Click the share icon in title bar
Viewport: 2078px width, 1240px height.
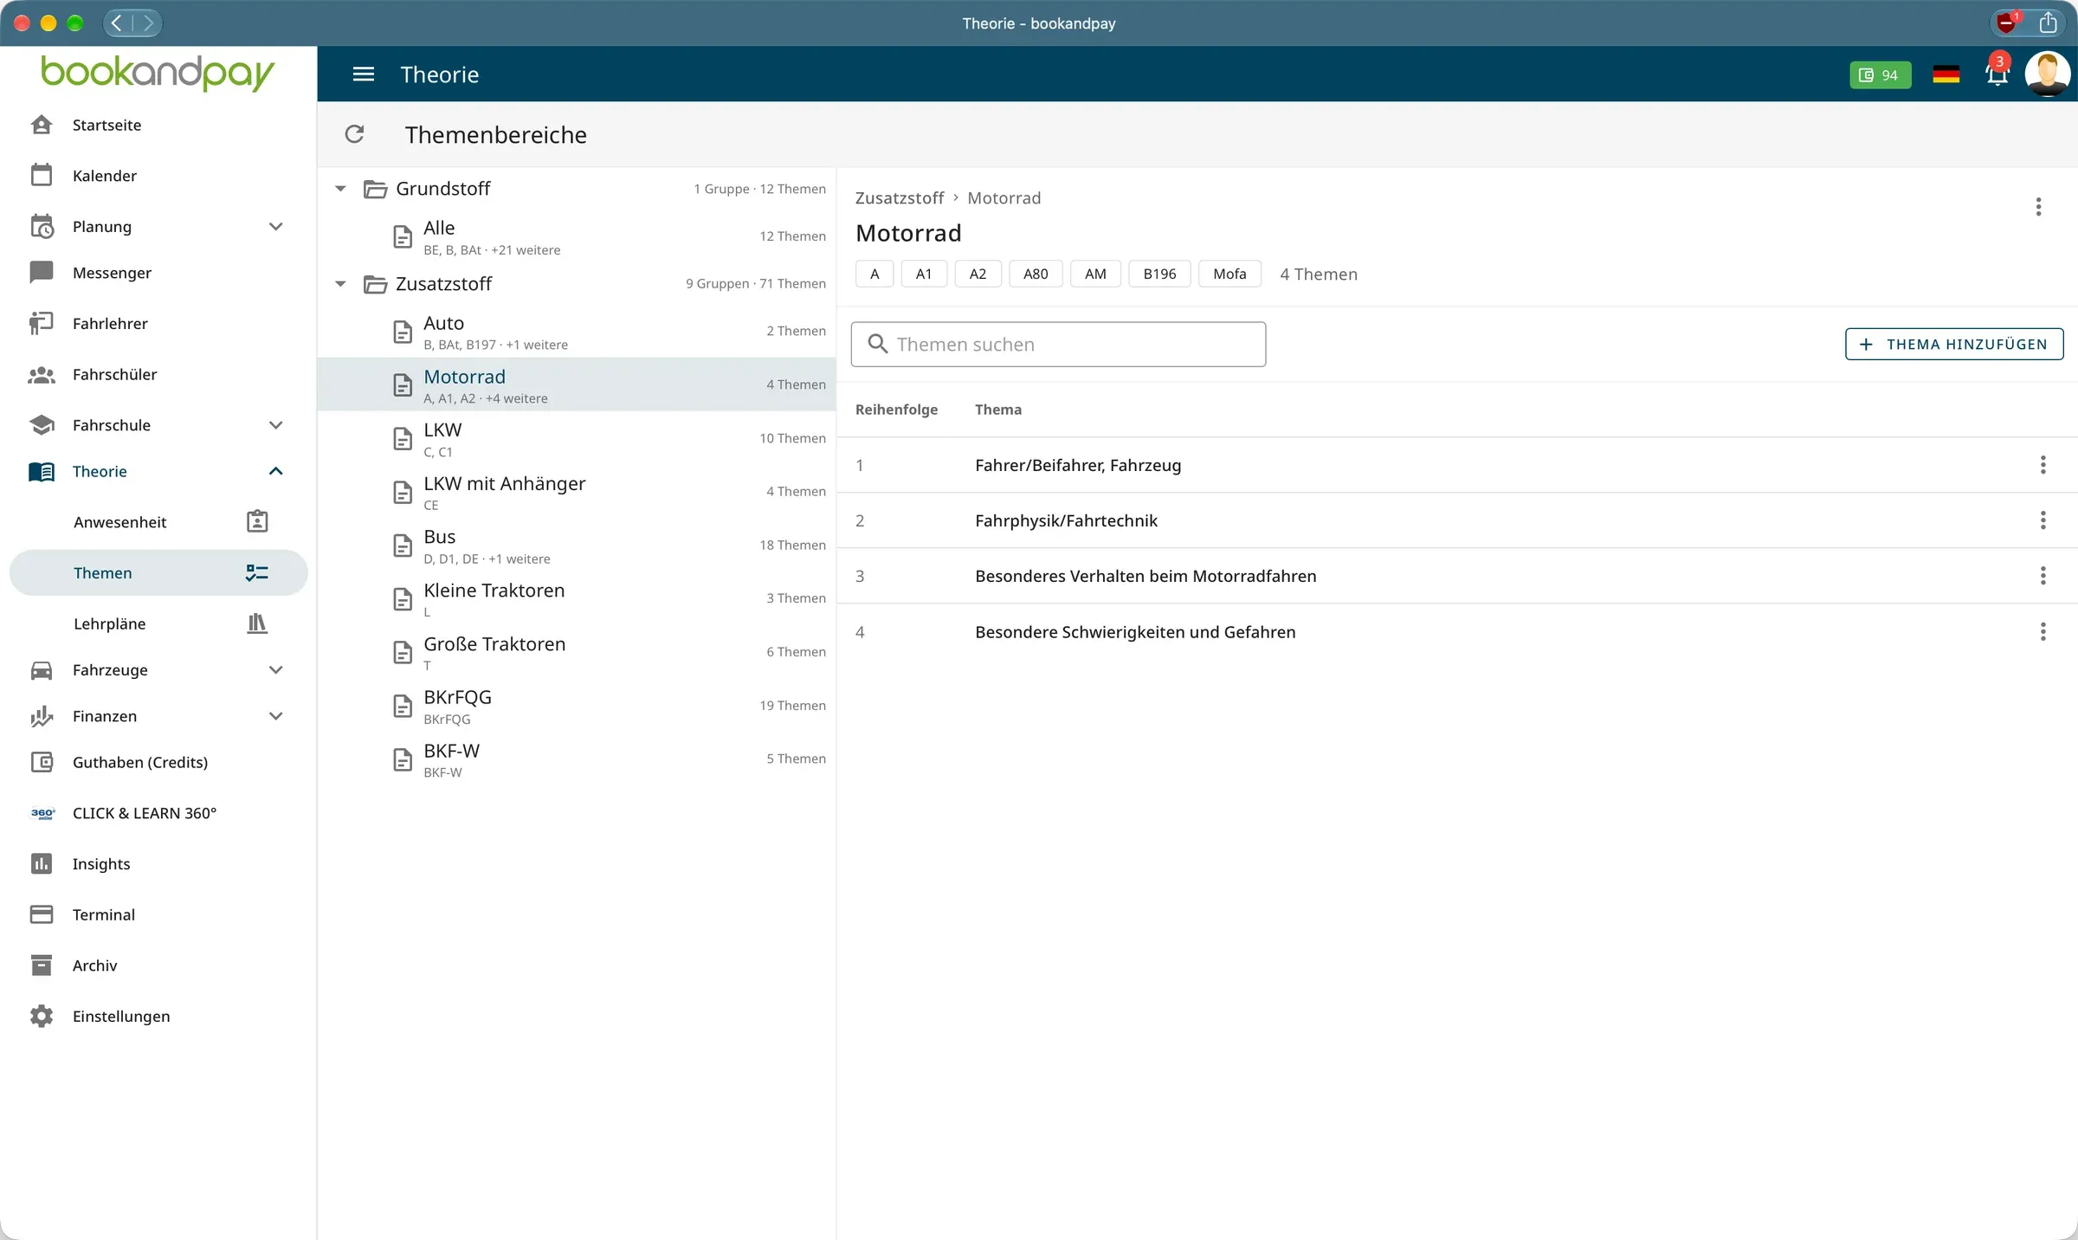coord(2048,23)
